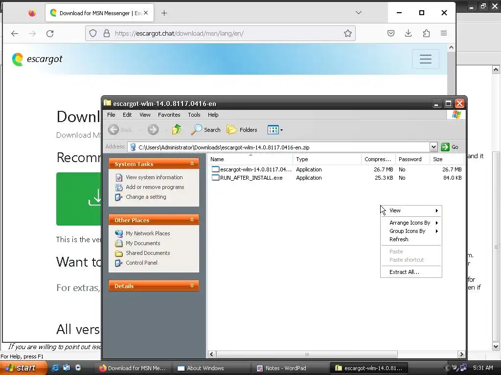Open Firefox downloads icon
Viewport: 501px width, 375px height.
click(x=409, y=33)
